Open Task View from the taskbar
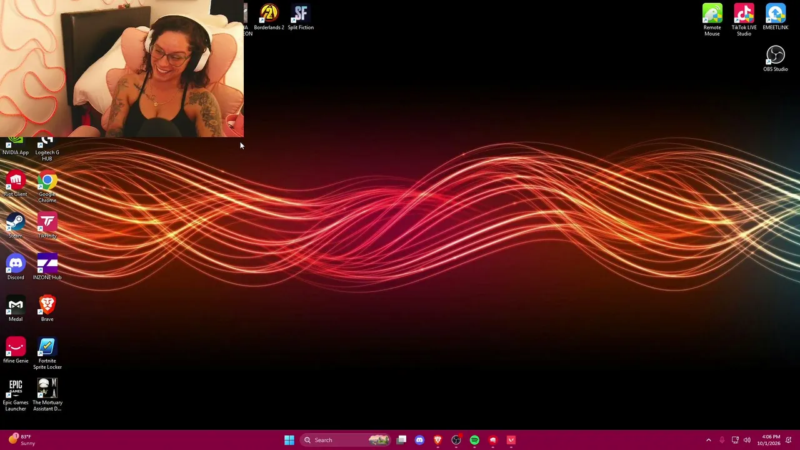 coord(401,440)
